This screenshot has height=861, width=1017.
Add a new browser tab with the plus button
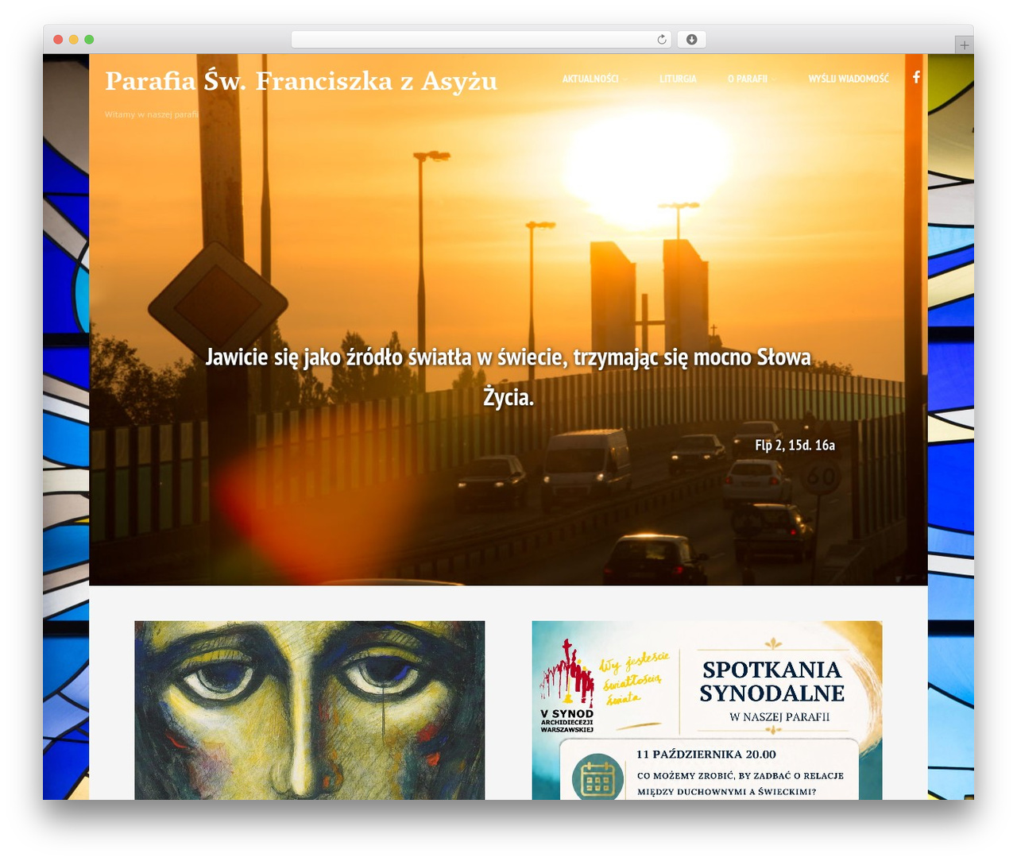964,45
